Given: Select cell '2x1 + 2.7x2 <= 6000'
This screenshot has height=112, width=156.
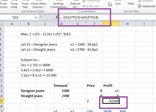Looking at the screenshot, I should [x=36, y=65].
